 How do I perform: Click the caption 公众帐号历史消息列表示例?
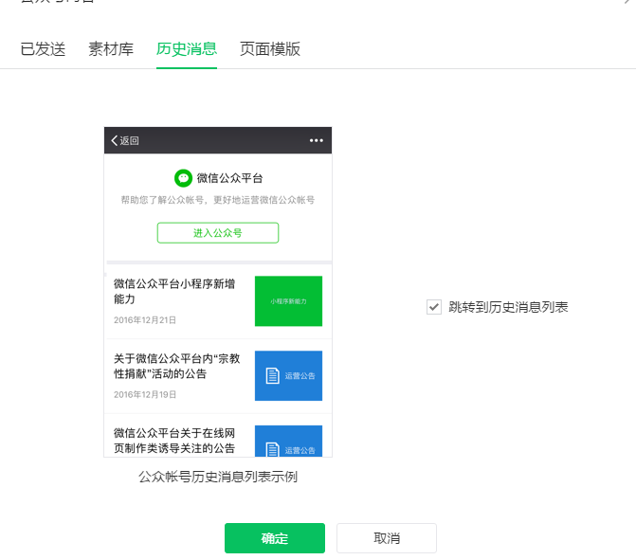[218, 477]
